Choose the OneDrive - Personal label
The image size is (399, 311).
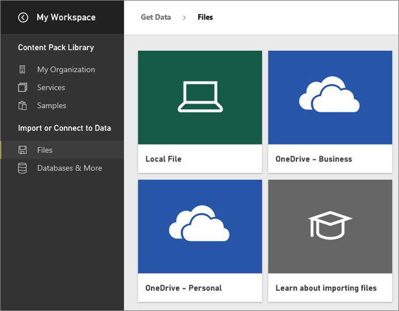[x=184, y=288]
